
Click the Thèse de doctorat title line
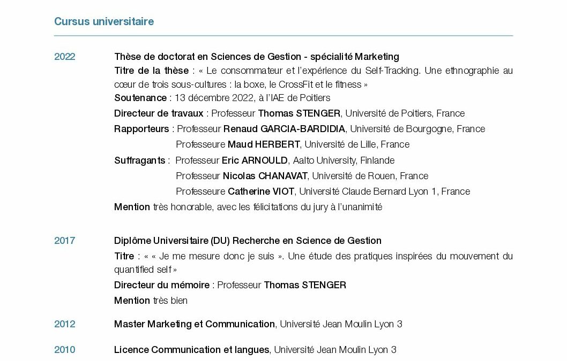(x=257, y=57)
